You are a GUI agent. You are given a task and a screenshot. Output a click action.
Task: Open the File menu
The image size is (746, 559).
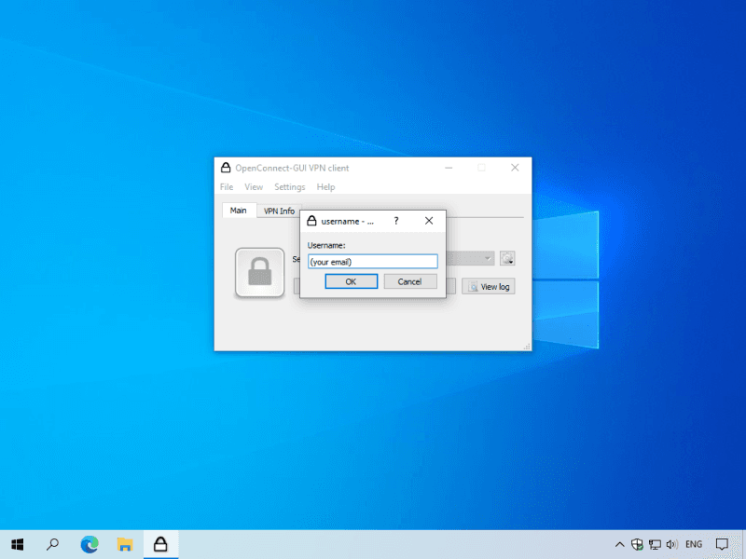click(227, 187)
